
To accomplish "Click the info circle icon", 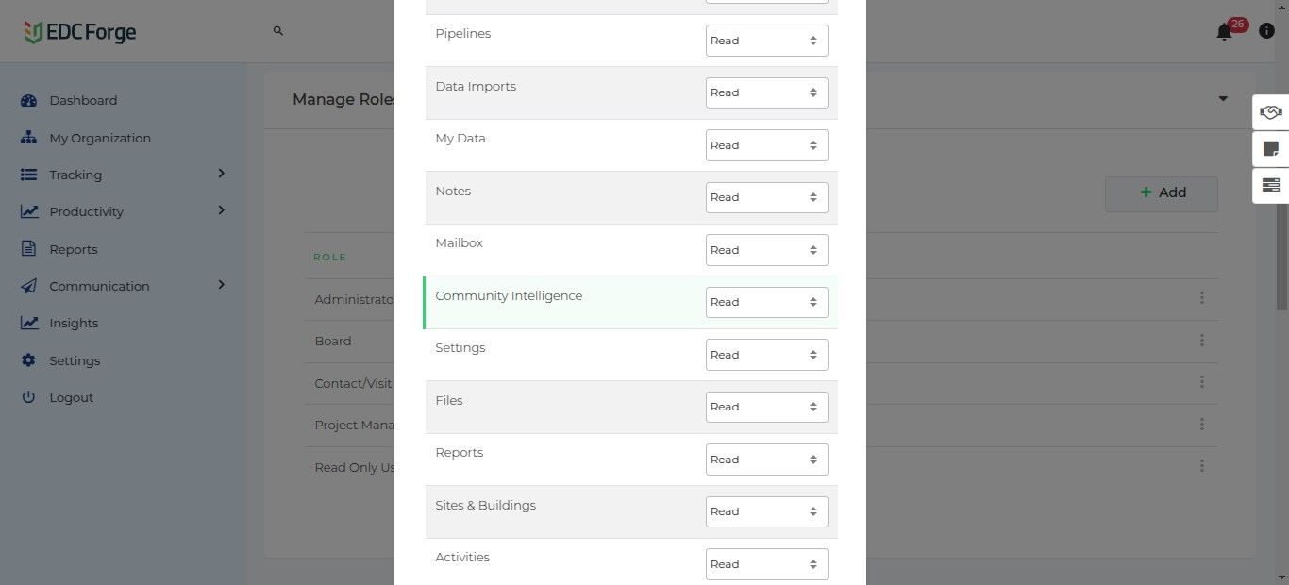I will [x=1266, y=32].
